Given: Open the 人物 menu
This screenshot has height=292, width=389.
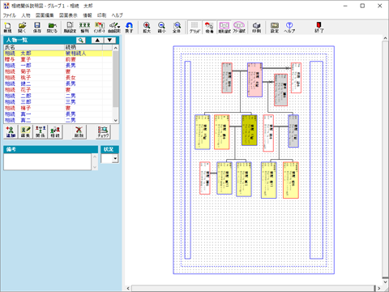Looking at the screenshot, I should point(26,15).
